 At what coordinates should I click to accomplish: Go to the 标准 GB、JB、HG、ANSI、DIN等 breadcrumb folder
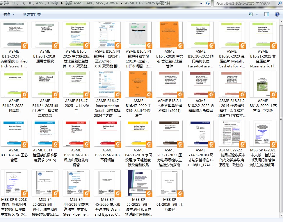tap(29, 3)
